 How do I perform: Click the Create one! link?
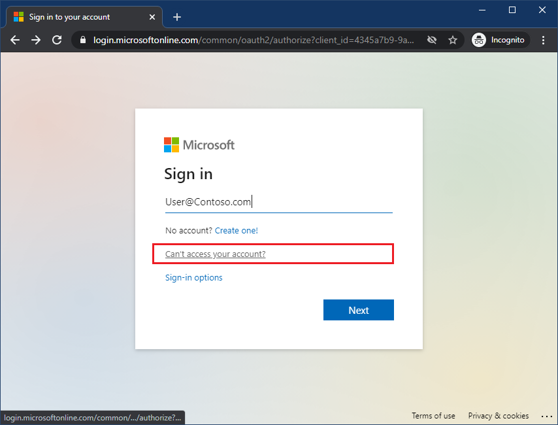[x=237, y=231]
